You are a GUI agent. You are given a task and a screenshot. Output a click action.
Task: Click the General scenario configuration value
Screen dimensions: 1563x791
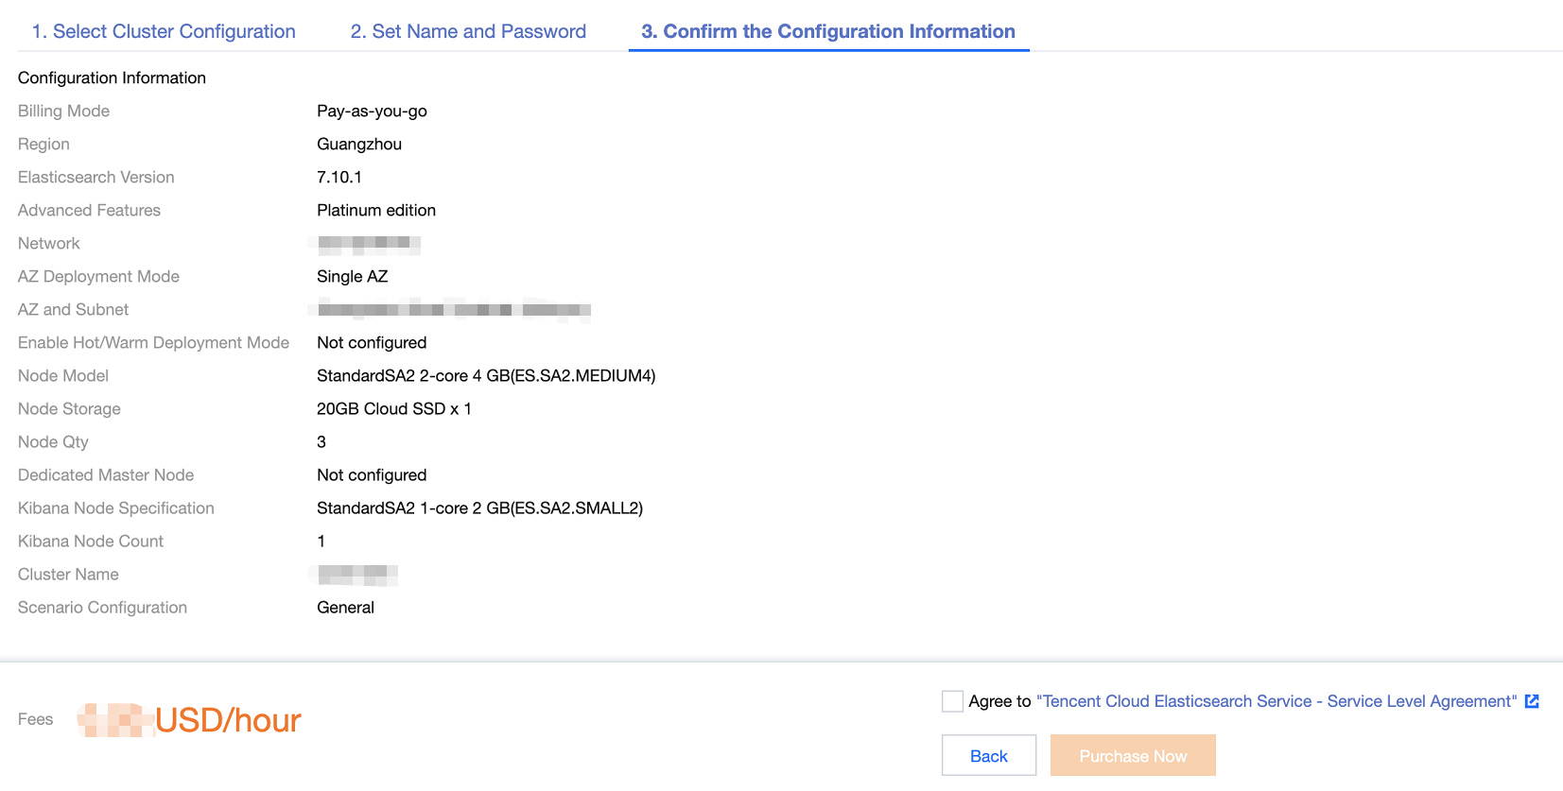(345, 608)
